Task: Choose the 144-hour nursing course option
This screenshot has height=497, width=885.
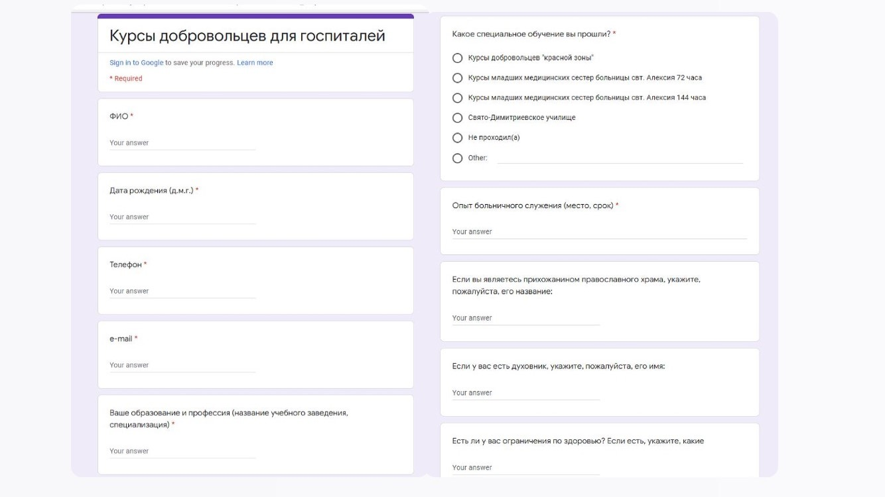Action: 457,97
